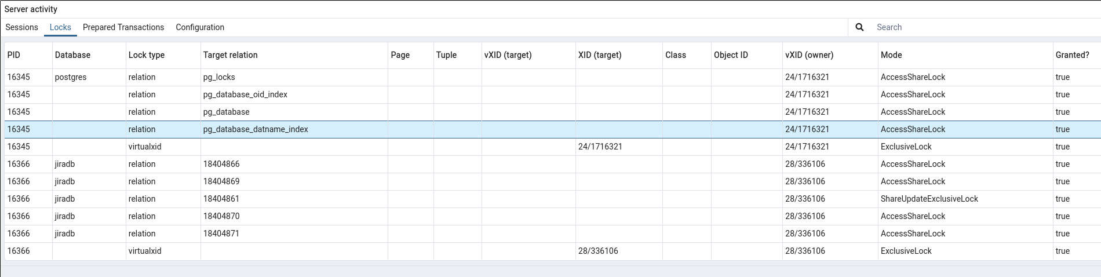Click PID 16366 in the 18404870 row
Screen dimensions: 1101x277
coord(28,216)
